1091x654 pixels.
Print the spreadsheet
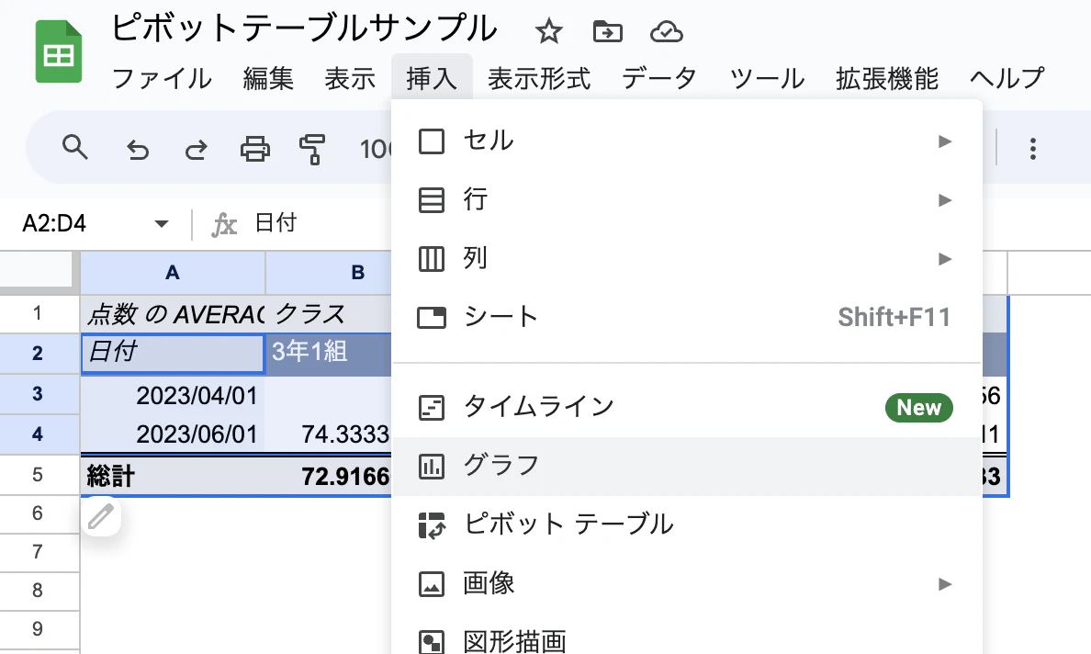click(255, 147)
